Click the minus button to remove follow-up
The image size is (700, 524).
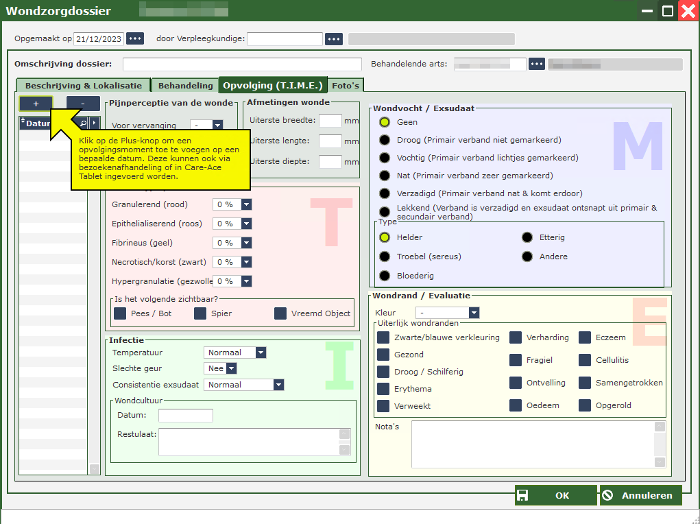click(x=83, y=104)
